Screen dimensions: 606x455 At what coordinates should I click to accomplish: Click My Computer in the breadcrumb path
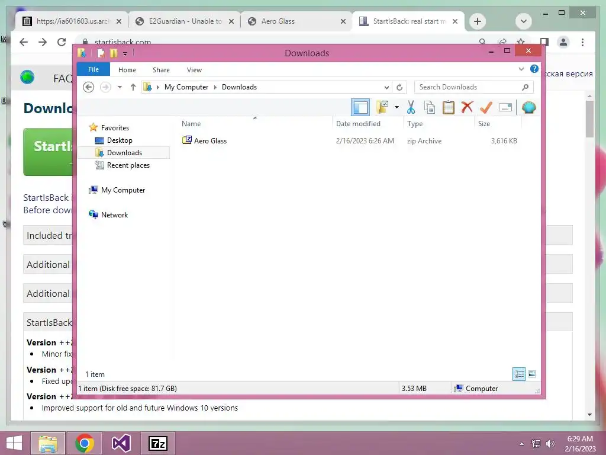[186, 87]
